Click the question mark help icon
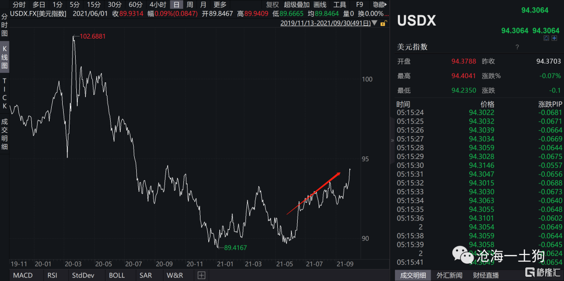 [517, 47]
